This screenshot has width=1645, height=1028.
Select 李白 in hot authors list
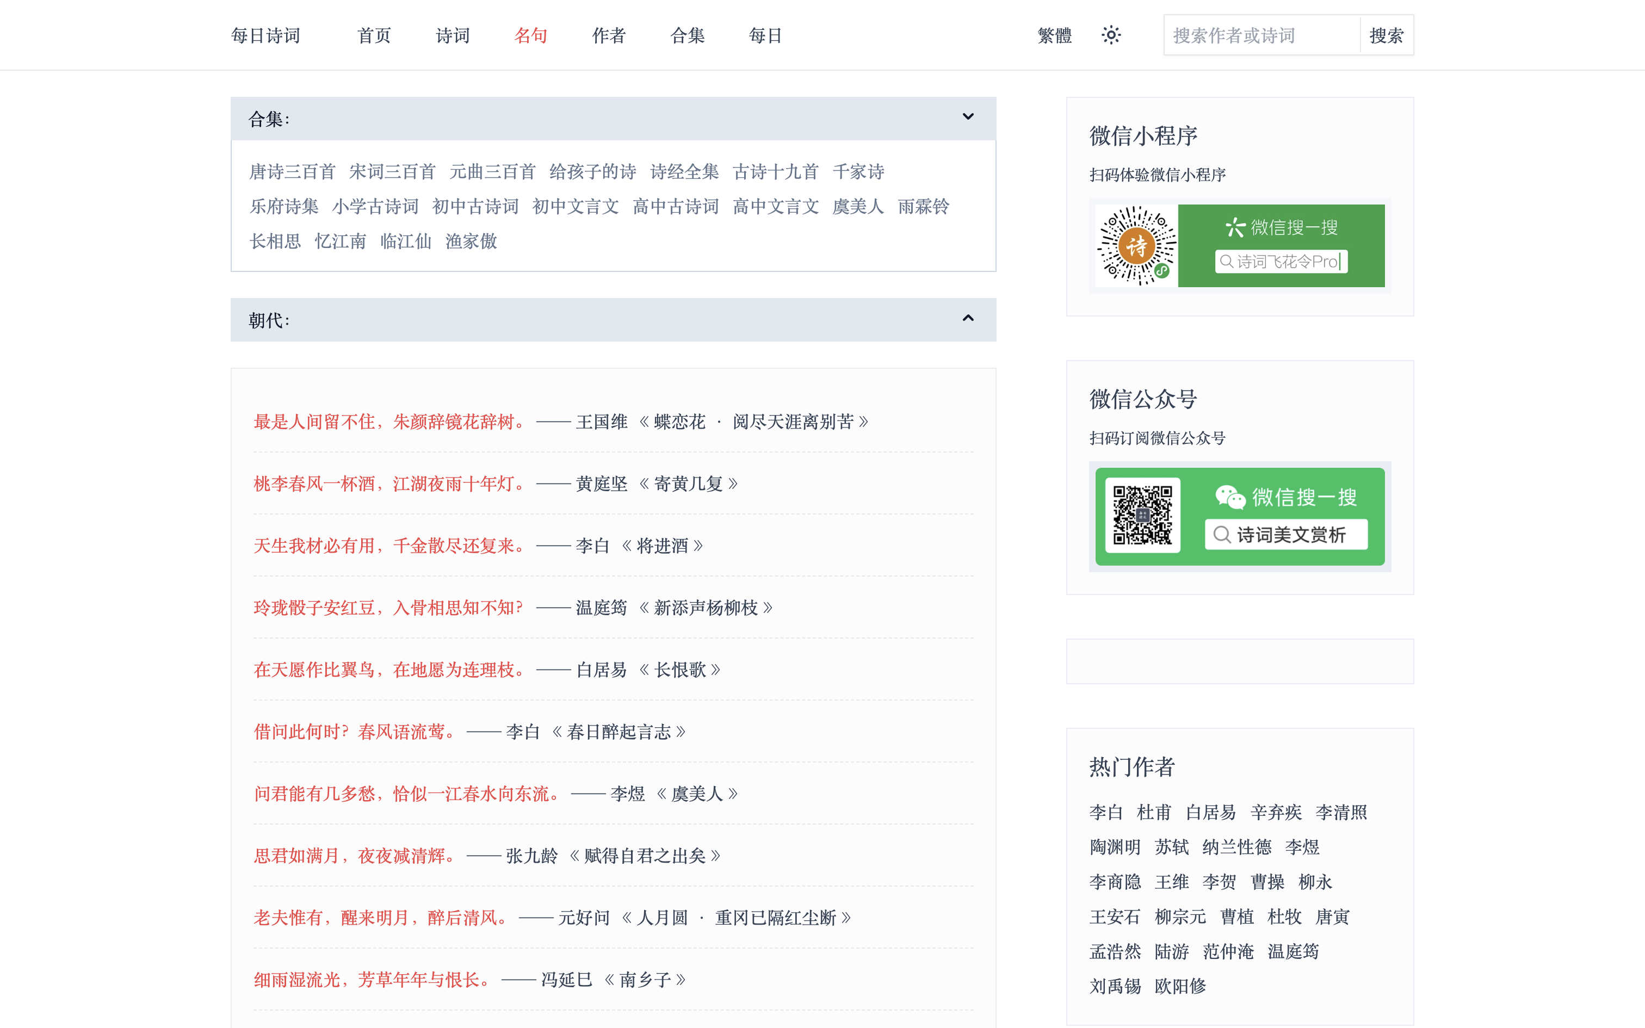coord(1108,812)
